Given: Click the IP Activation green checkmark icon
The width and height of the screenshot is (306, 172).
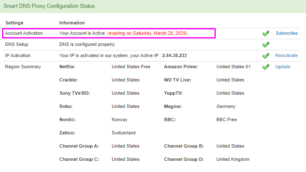Looking at the screenshot, I should click(265, 55).
